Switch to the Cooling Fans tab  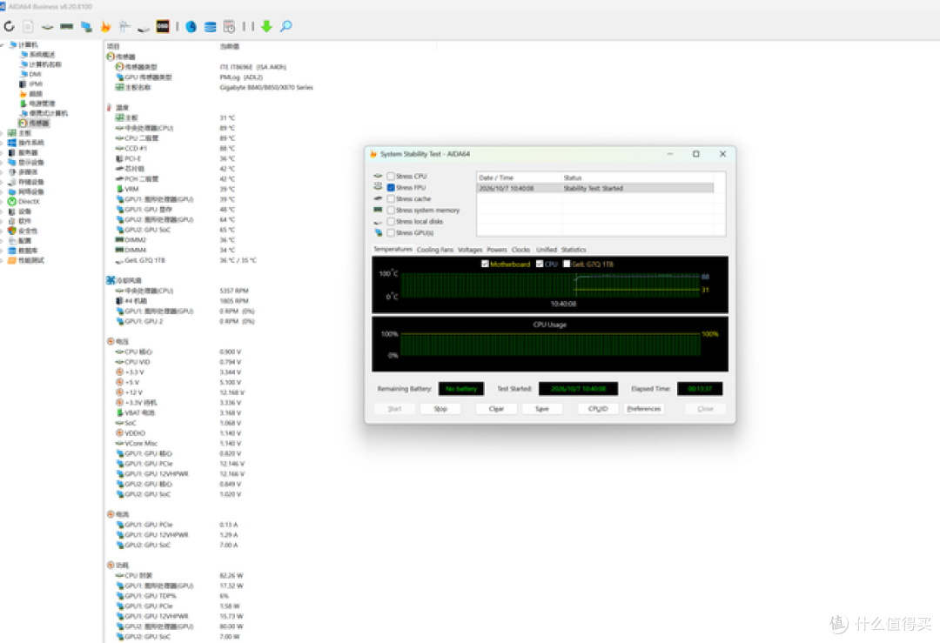point(434,250)
